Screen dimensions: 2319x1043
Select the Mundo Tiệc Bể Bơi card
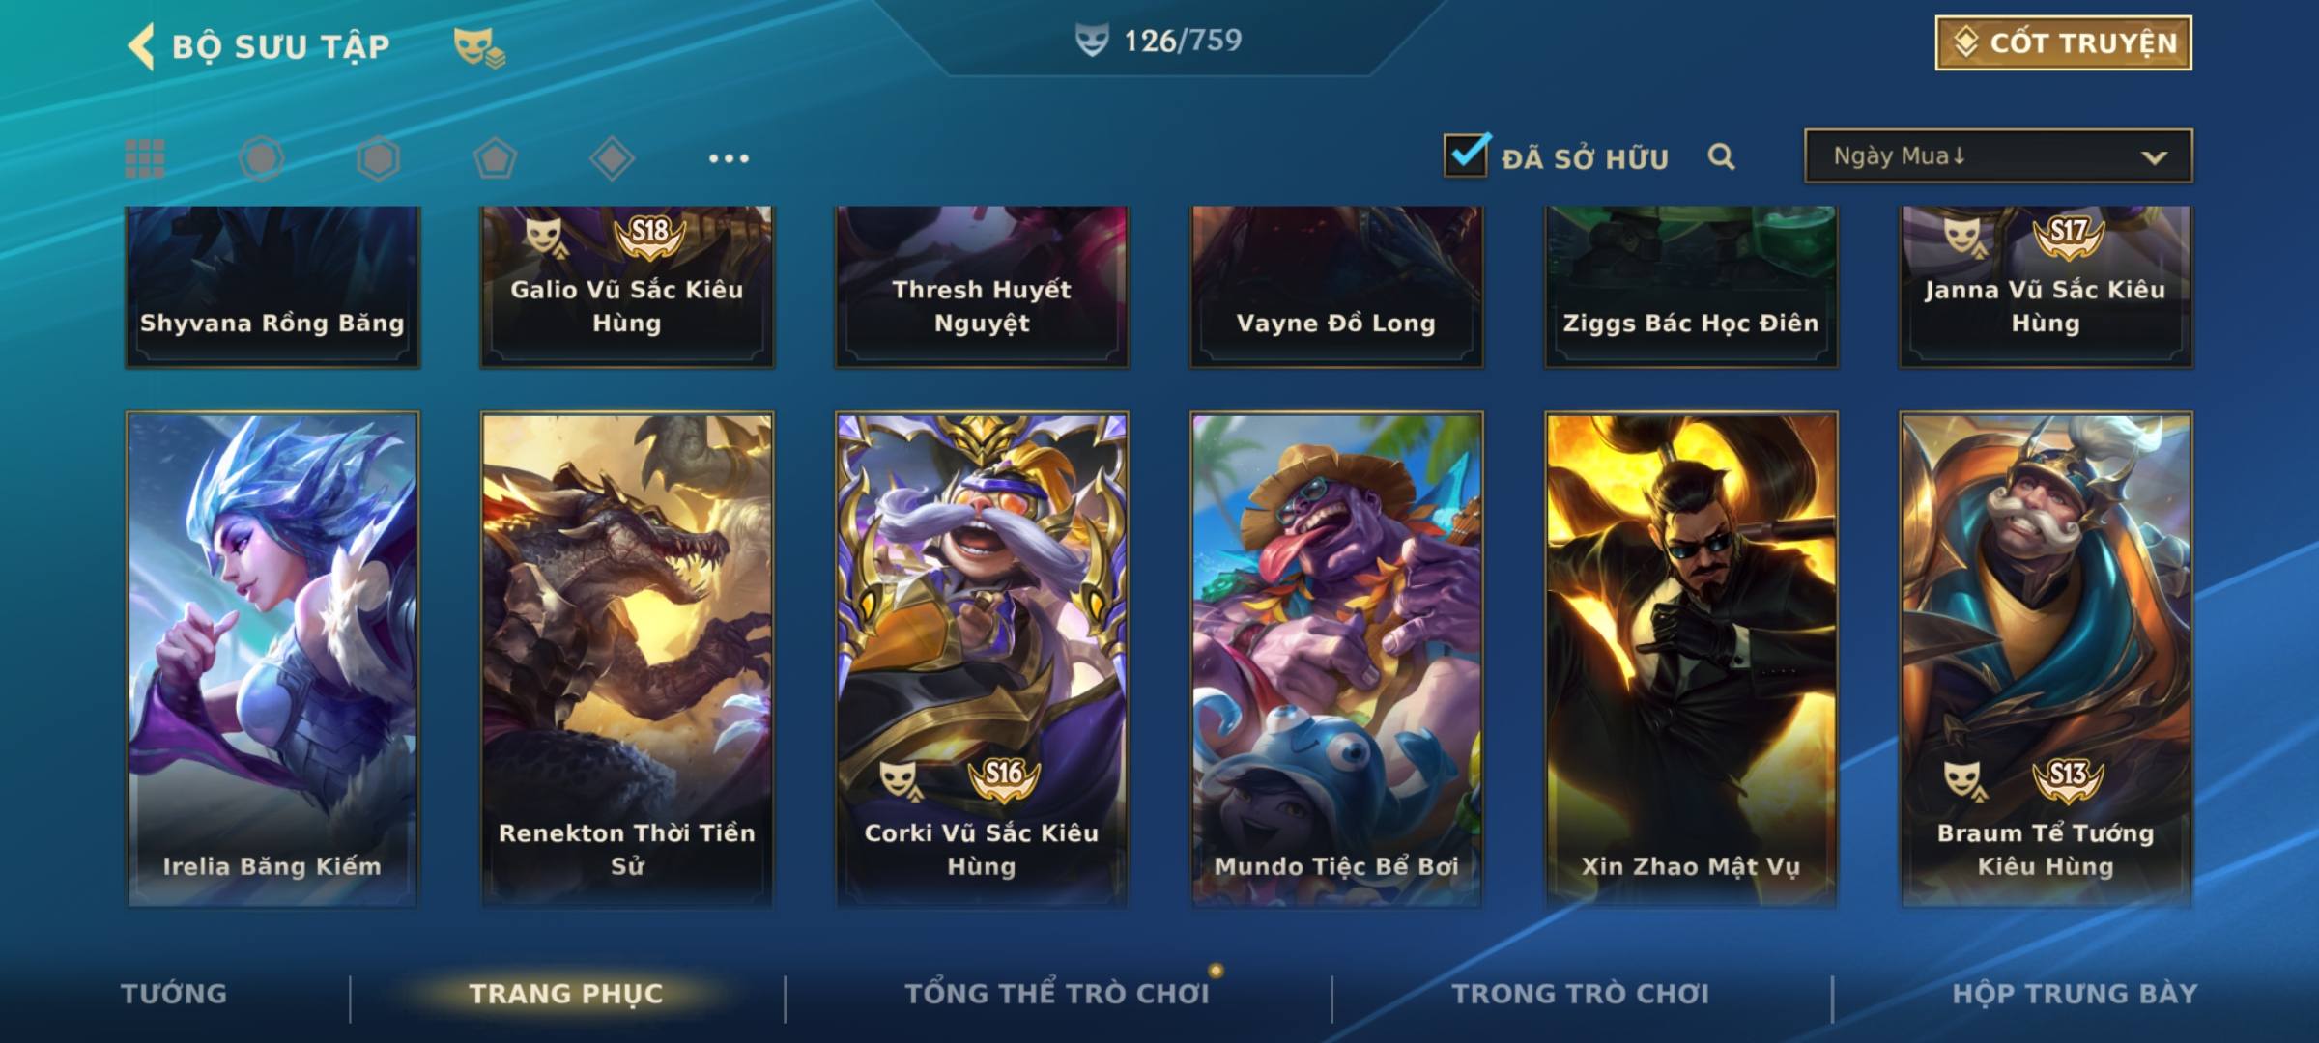coord(1336,660)
